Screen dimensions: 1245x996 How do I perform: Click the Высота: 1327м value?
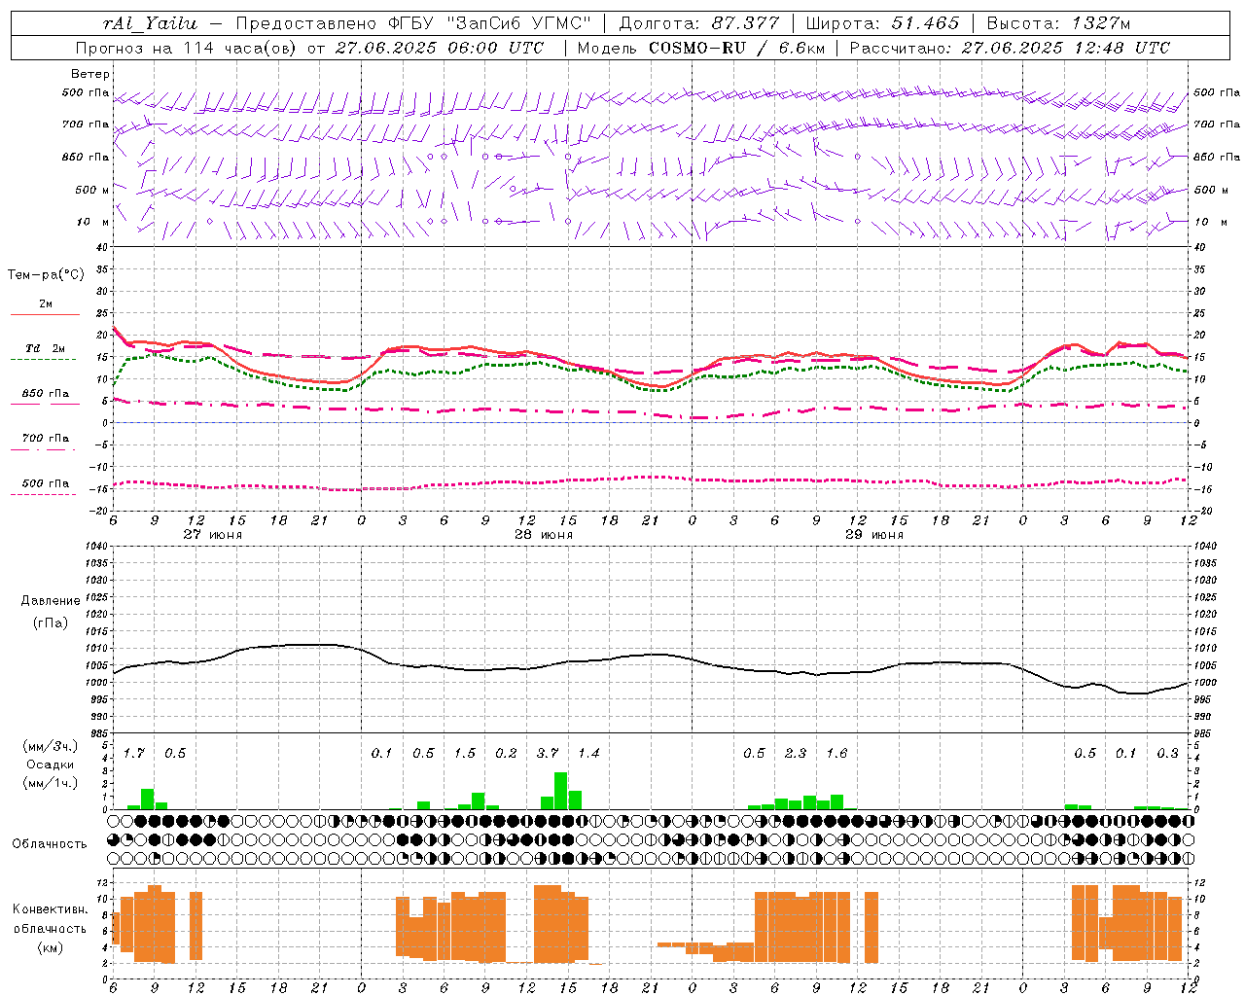tap(1058, 23)
